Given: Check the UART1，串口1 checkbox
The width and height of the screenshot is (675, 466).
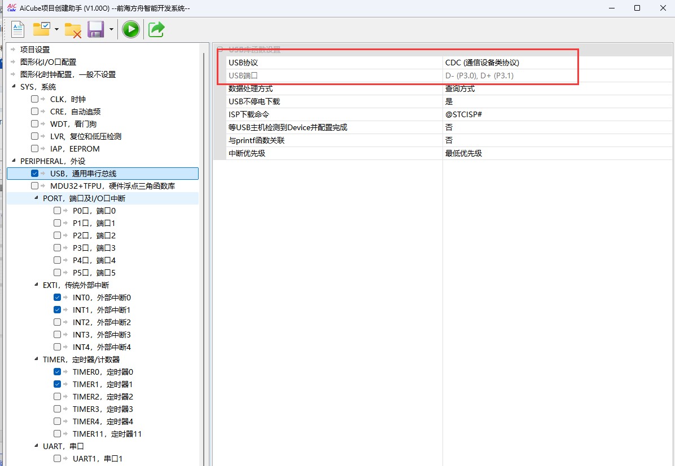Looking at the screenshot, I should 57,459.
